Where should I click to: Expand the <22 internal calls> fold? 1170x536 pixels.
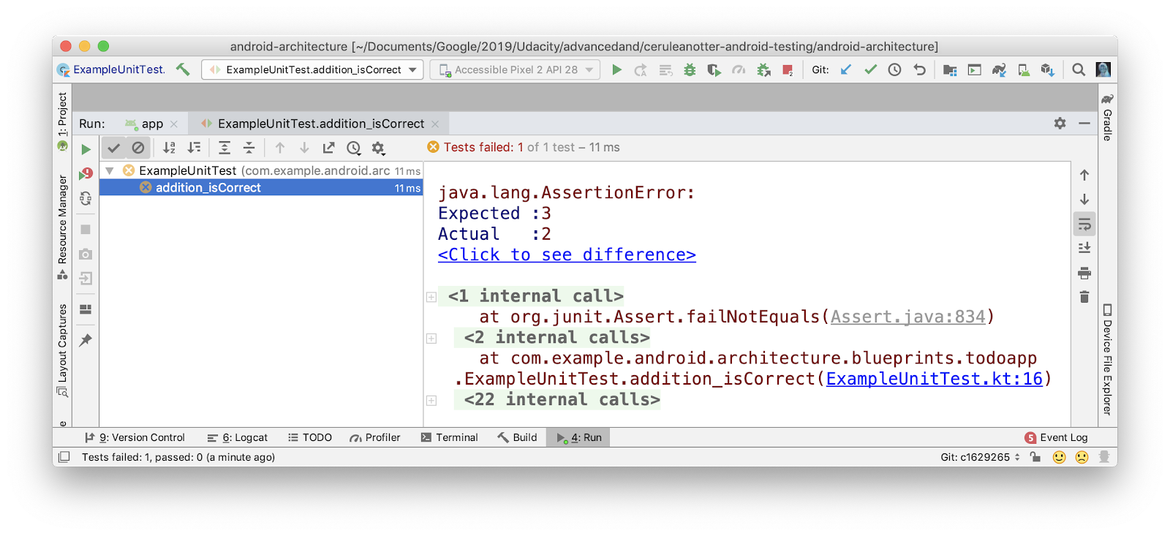pyautogui.click(x=431, y=400)
